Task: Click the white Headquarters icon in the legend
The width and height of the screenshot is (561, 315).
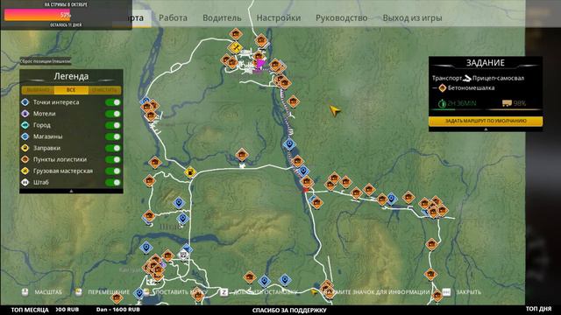Action: (x=25, y=182)
